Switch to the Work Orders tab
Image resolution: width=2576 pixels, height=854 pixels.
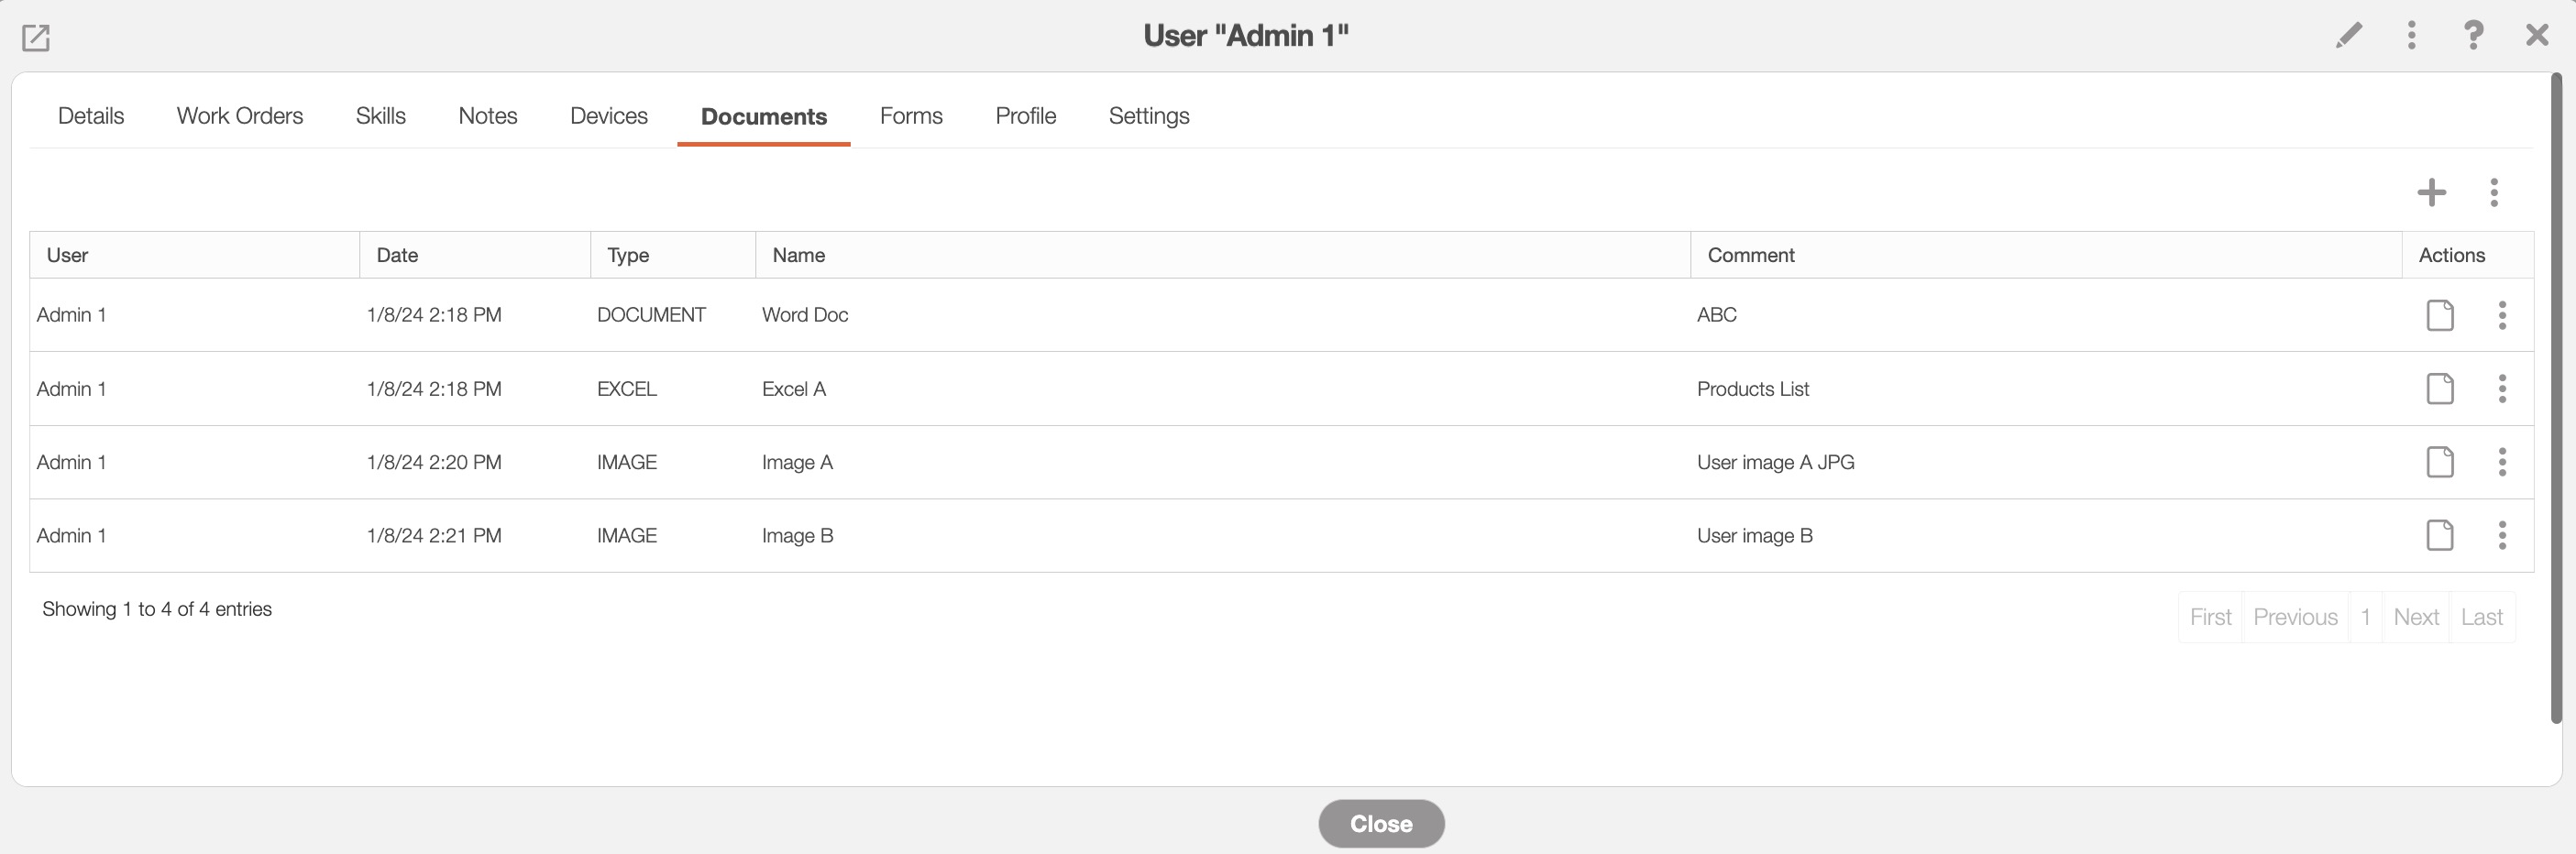(240, 116)
